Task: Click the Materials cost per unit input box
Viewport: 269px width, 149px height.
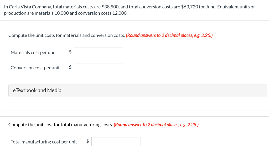Action: click(x=98, y=52)
